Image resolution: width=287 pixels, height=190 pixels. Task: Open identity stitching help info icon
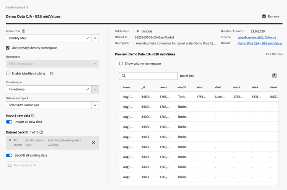52,73
